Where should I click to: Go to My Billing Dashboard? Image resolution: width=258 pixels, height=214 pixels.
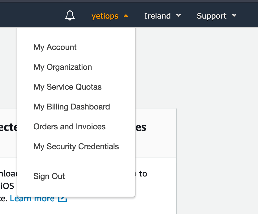(71, 107)
